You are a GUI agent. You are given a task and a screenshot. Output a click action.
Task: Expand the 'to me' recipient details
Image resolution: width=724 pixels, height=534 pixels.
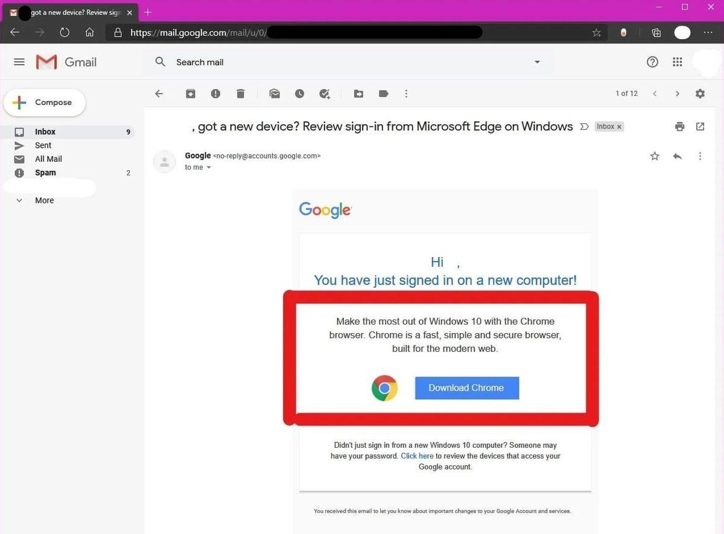208,167
